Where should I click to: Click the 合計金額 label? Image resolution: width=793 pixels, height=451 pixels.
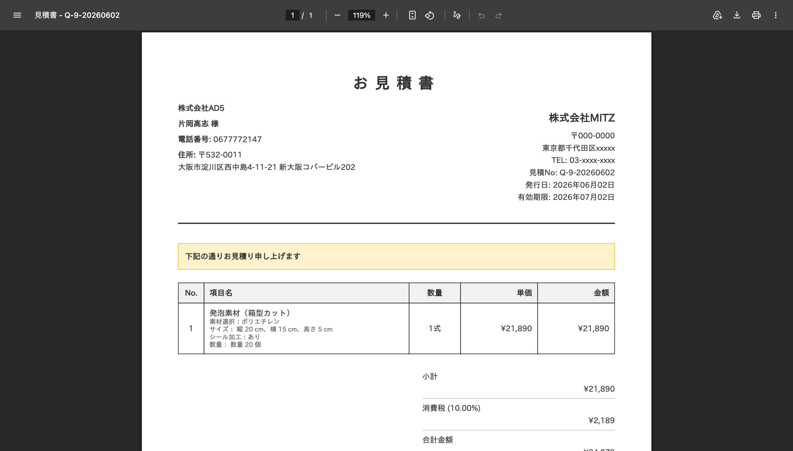coord(437,440)
